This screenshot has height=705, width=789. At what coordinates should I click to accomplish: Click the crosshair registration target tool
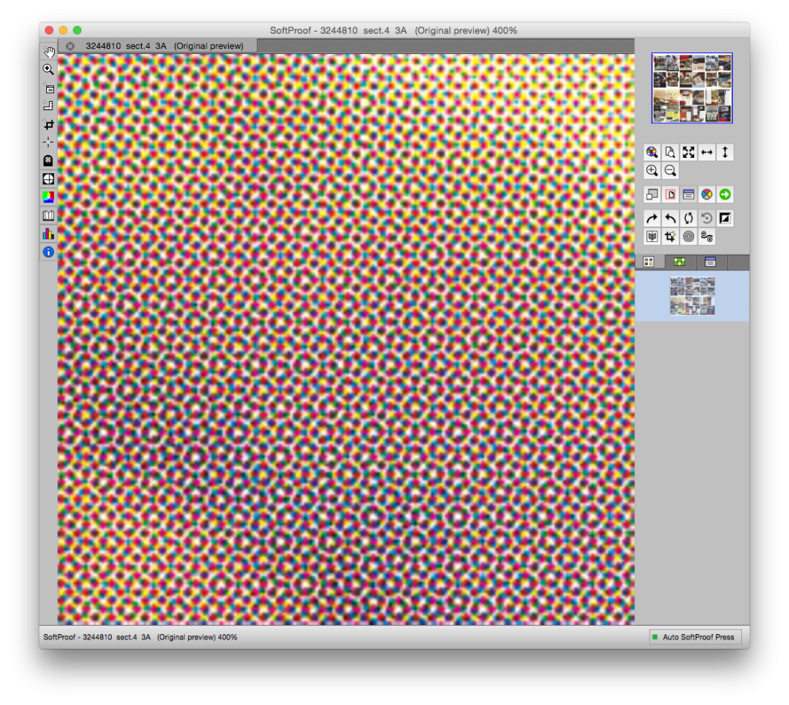49,179
